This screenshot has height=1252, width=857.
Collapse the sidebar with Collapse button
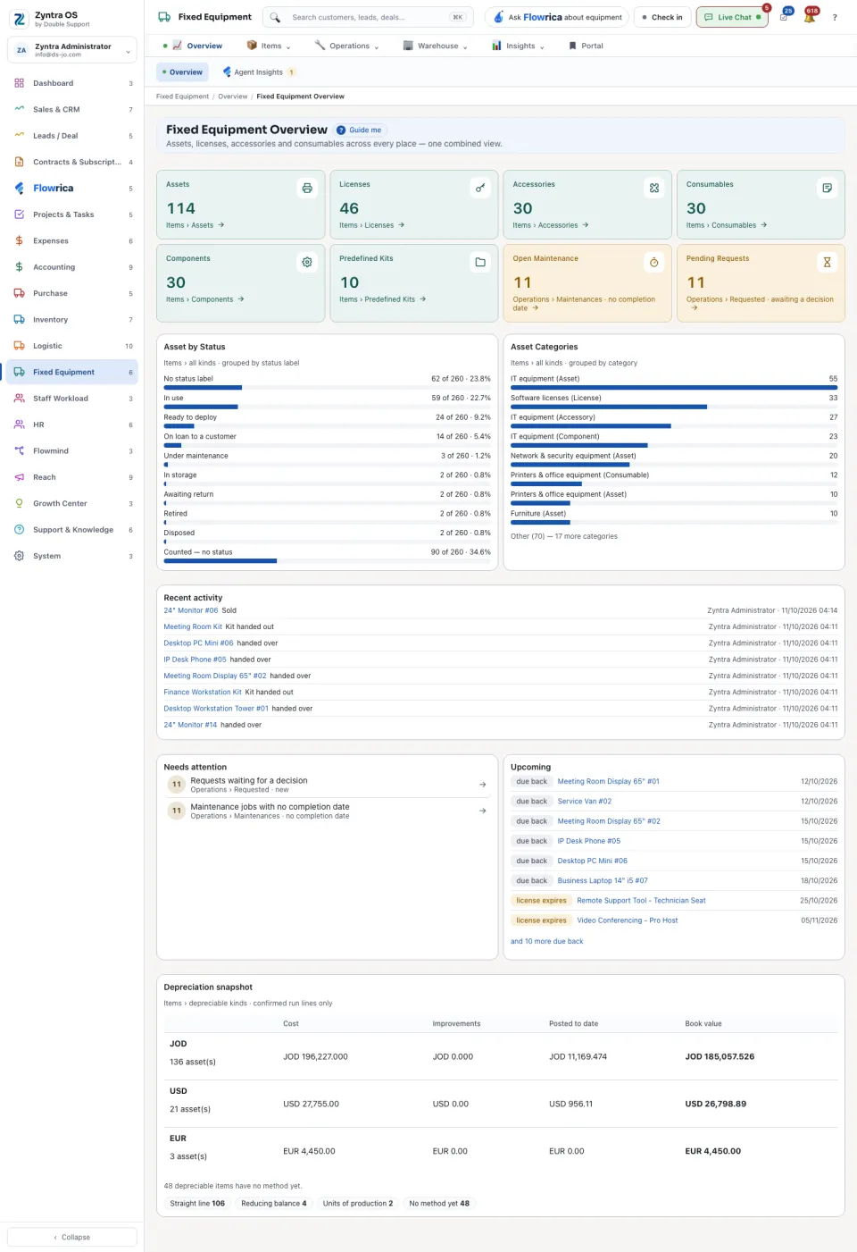click(x=72, y=1237)
